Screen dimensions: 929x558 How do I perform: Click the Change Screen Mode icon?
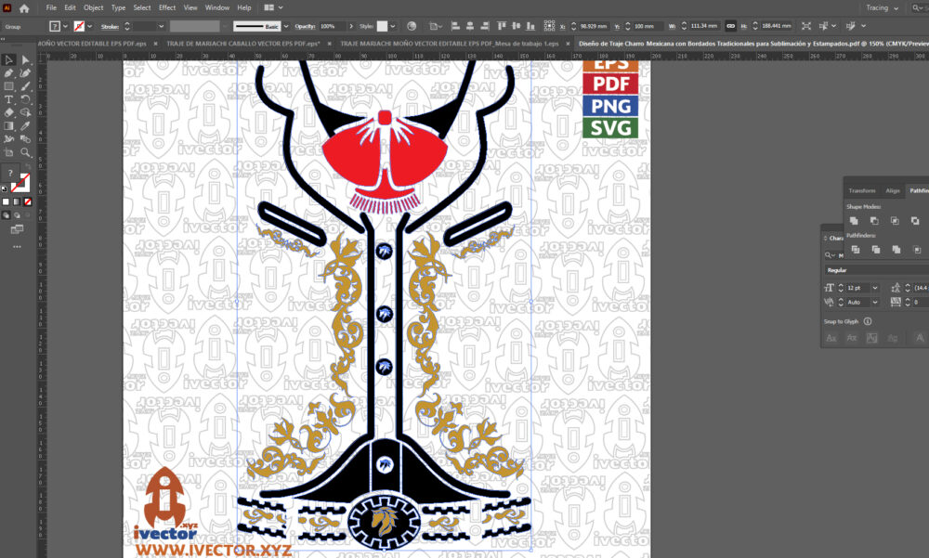[17, 229]
